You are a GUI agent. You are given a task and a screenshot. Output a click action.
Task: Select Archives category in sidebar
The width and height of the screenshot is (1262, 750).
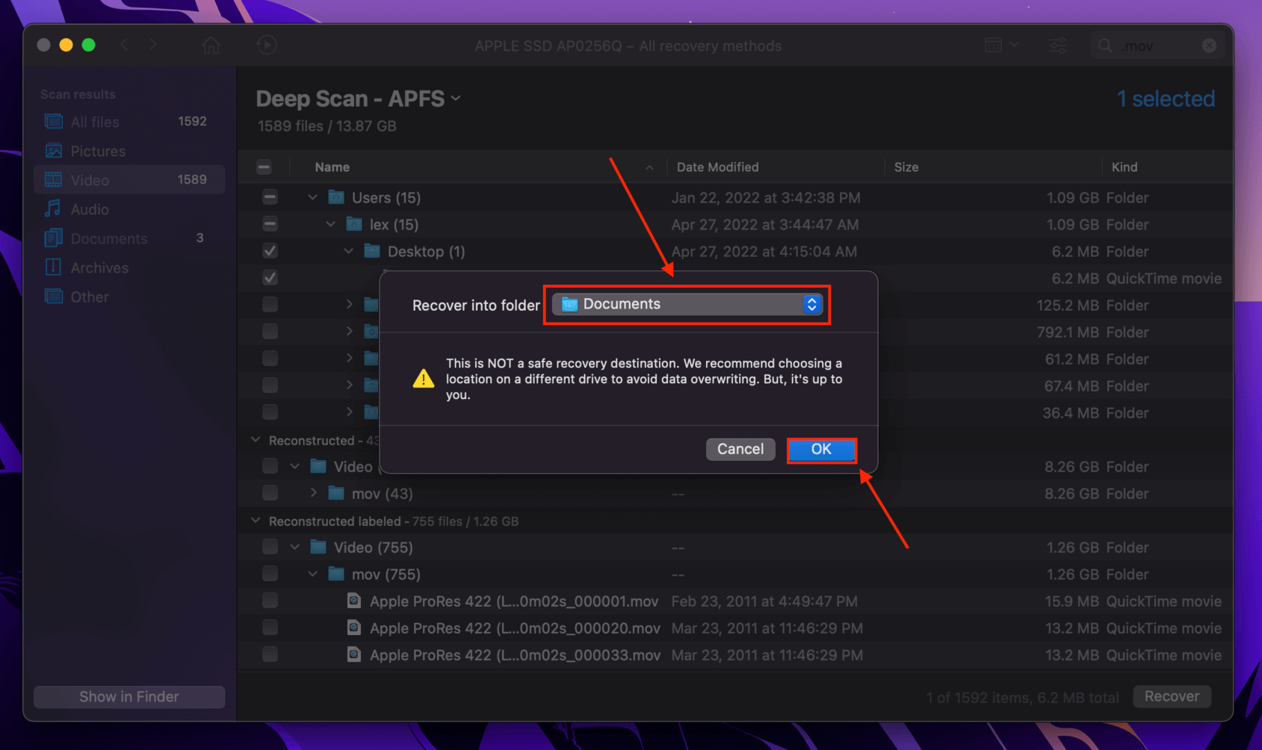pos(129,267)
